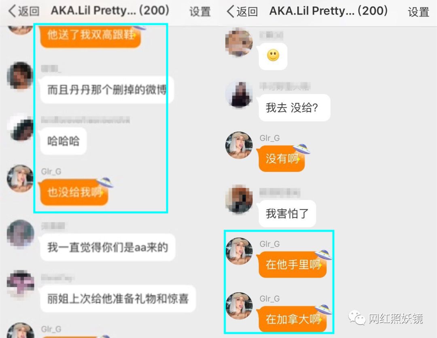Viewport: 437px width, 338px height.
Task: Open 设置 in the right chat header
Action: point(418,12)
